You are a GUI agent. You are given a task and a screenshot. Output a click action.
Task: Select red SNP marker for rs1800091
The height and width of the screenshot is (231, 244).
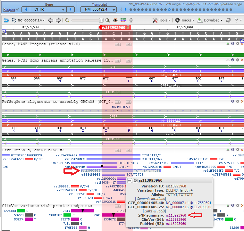(x=75, y=186)
